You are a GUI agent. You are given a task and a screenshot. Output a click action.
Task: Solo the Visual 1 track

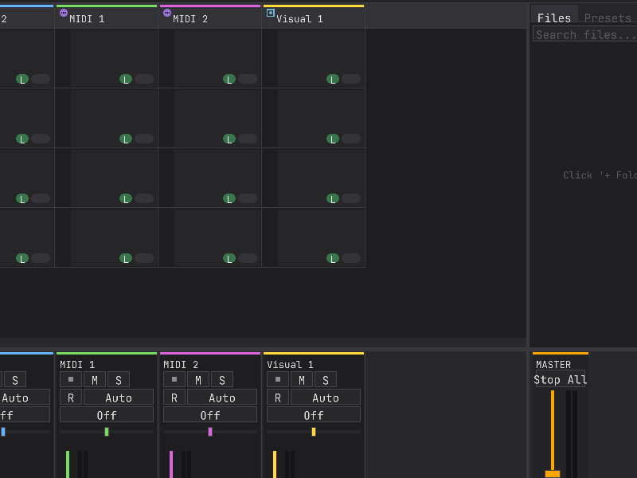click(x=326, y=380)
